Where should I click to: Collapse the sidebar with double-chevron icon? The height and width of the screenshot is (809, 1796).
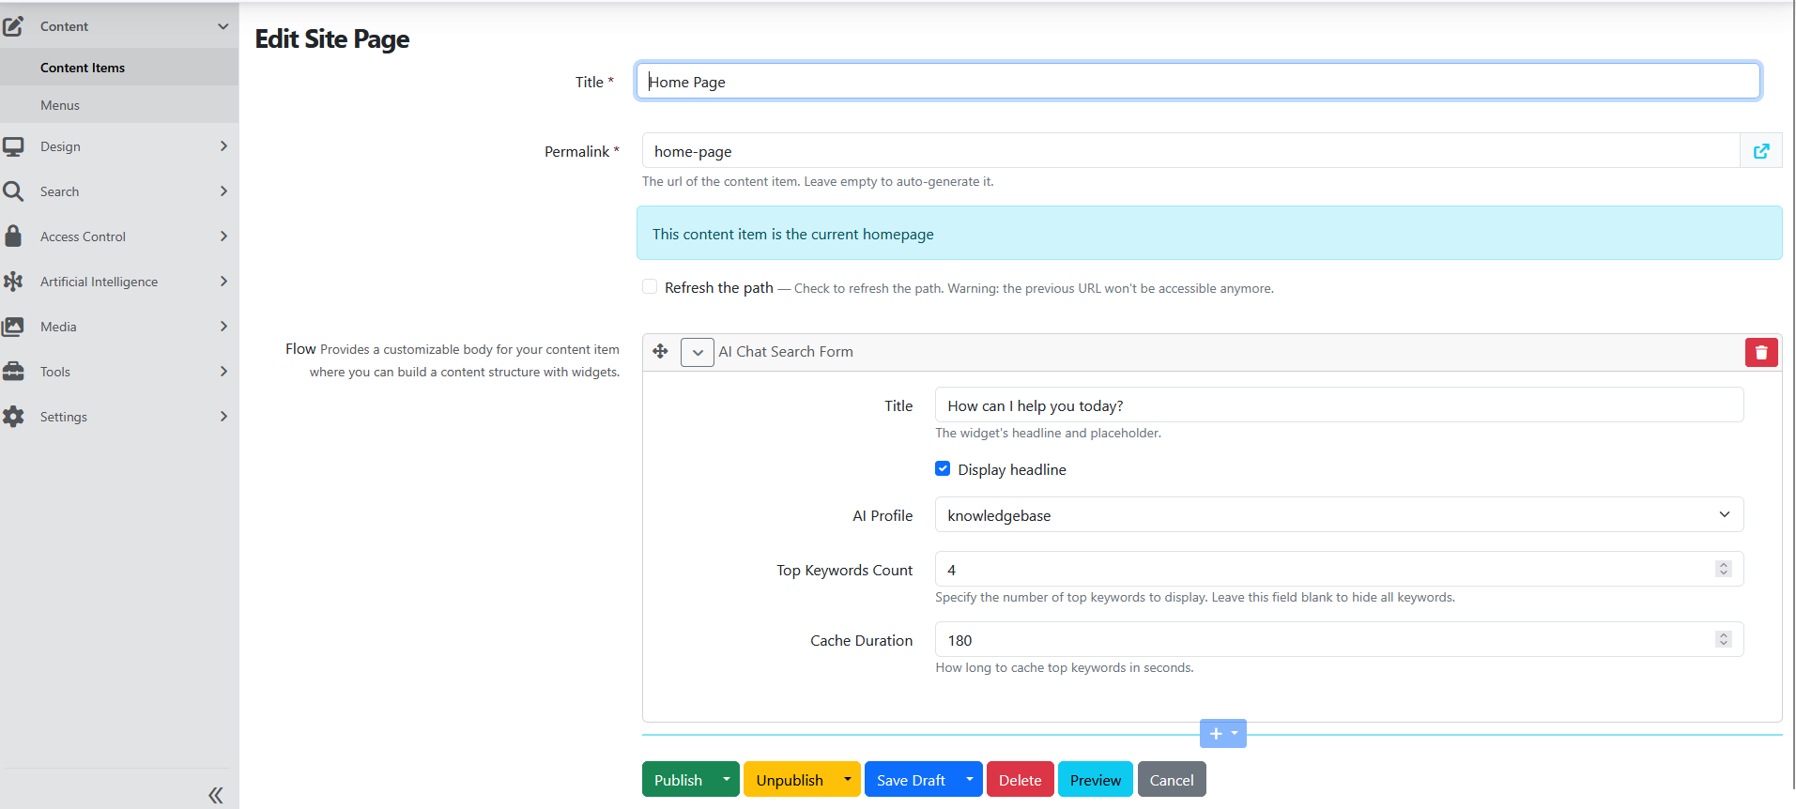pos(216,796)
